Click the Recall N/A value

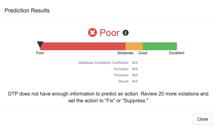[x=135, y=82]
